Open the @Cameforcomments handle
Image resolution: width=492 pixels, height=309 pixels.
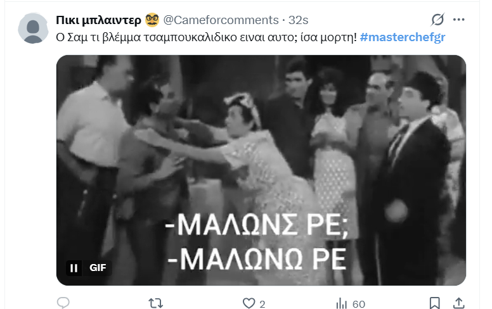(221, 20)
